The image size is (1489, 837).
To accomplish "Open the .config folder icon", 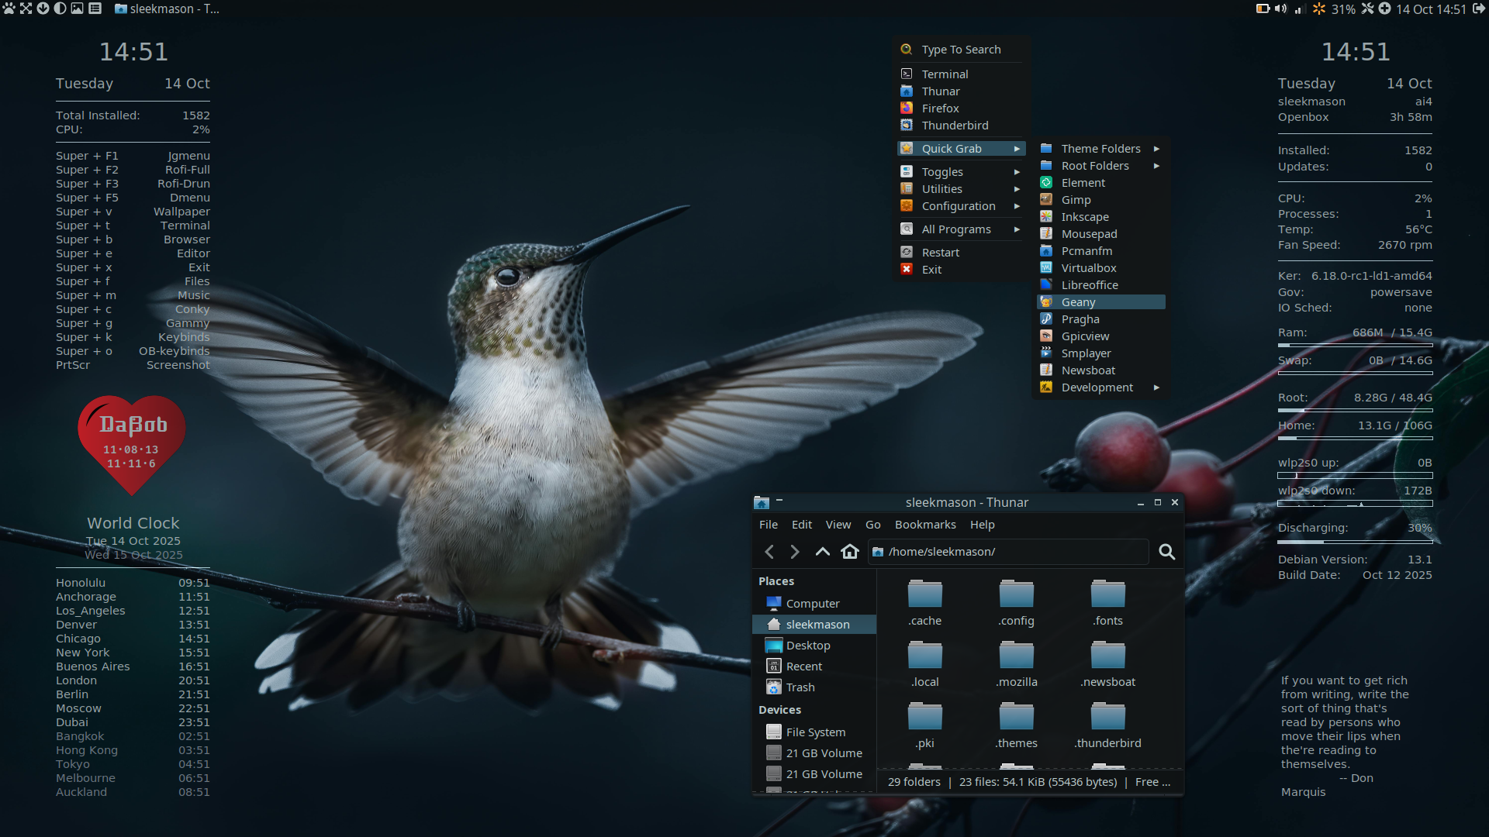I will tap(1016, 595).
